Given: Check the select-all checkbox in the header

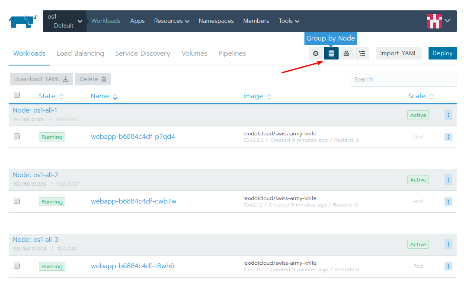Looking at the screenshot, I should click(x=16, y=94).
